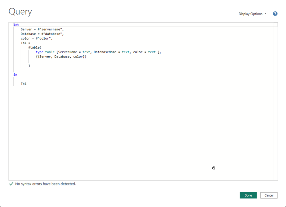
Task: Click the 'Query' dialog title
Action: pos(20,12)
